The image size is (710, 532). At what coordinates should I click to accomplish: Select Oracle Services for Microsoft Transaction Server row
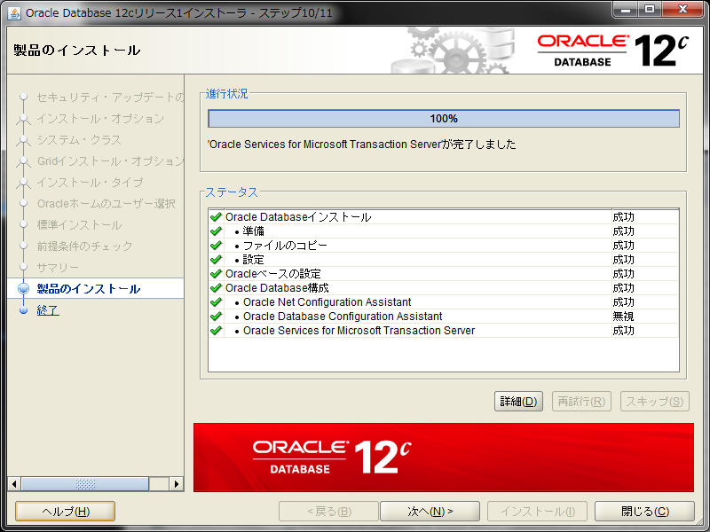(x=444, y=330)
